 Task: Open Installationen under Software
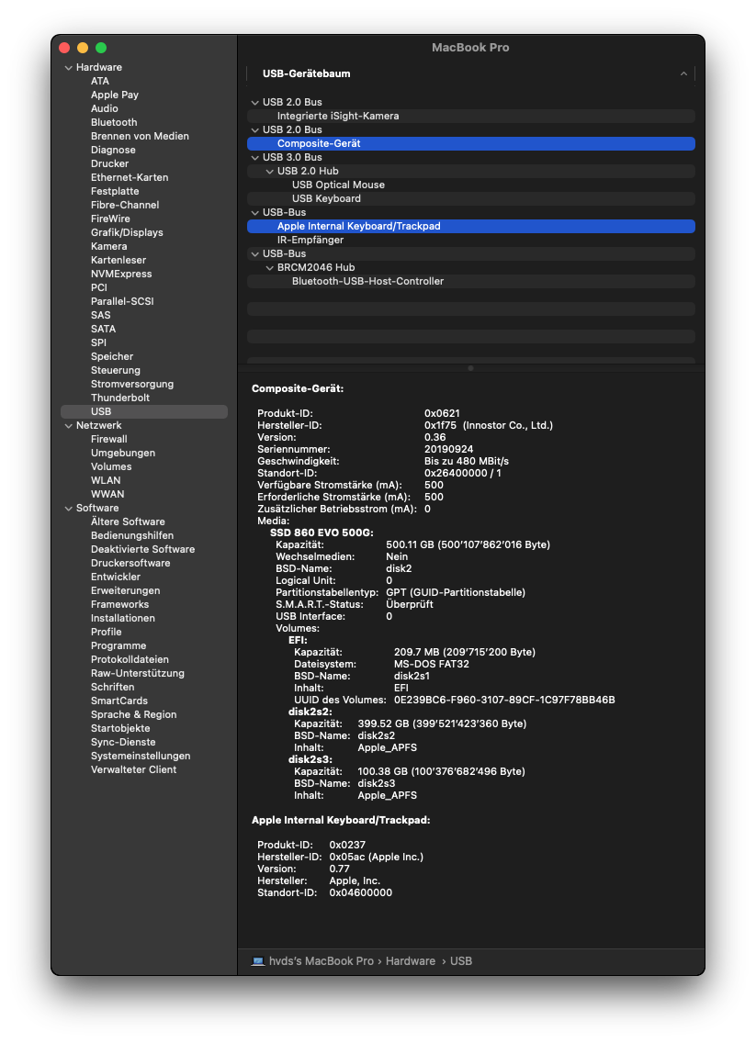click(122, 618)
